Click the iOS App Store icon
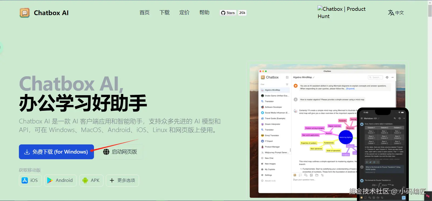 (25, 180)
